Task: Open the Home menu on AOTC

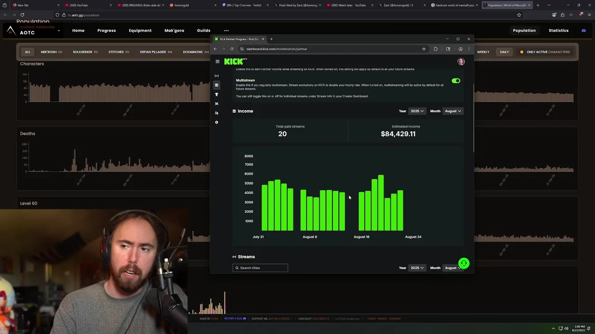Action: pos(78,31)
